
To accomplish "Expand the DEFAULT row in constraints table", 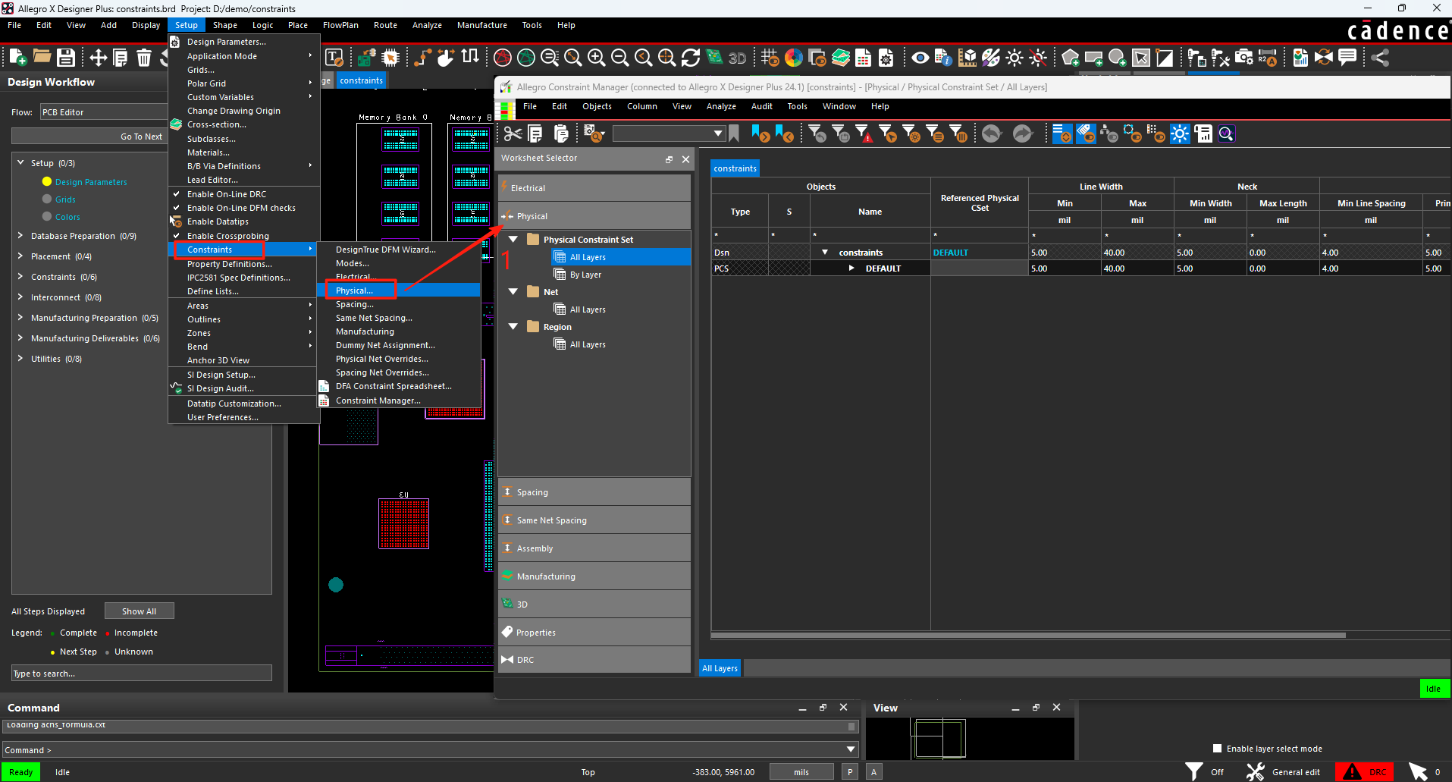I will tap(851, 269).
